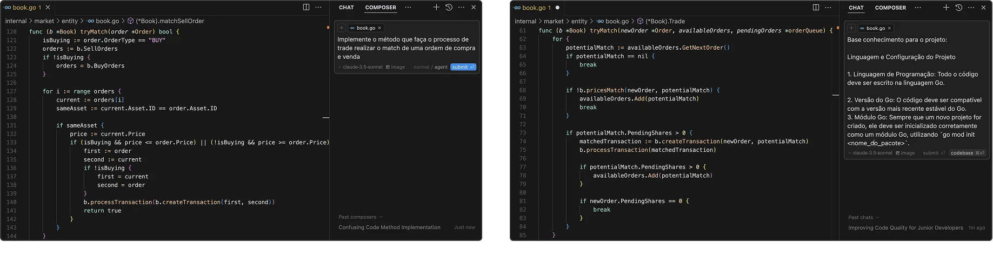The height and width of the screenshot is (268, 993).
Task: Open panel overflow menu beside COMPOSER, left window
Action: pyautogui.click(x=408, y=8)
